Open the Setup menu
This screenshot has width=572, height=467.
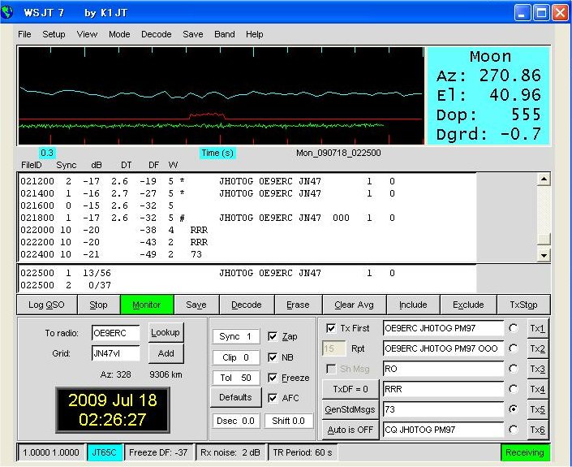54,34
